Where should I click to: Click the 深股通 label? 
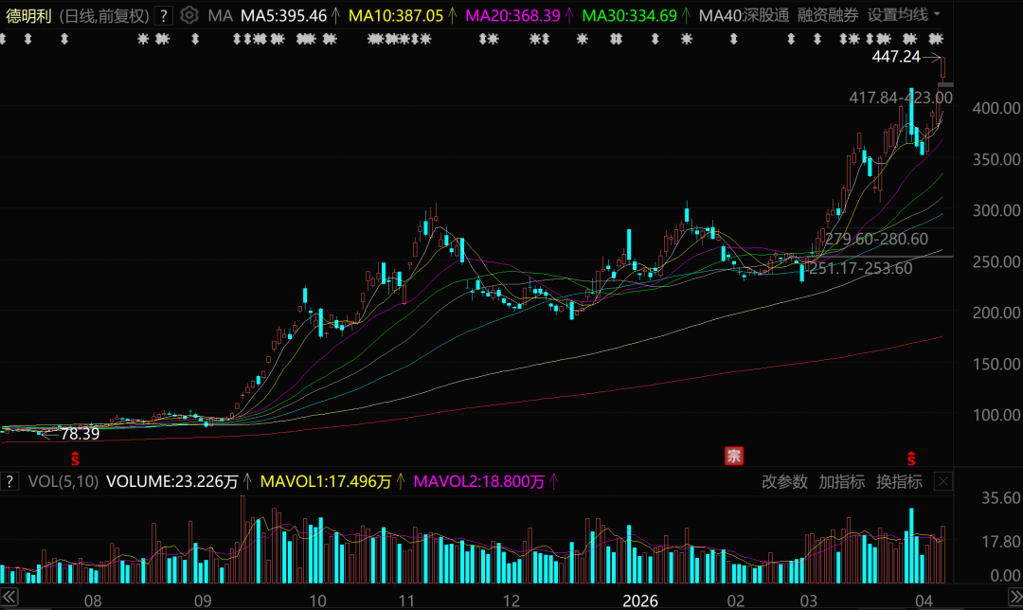point(766,15)
